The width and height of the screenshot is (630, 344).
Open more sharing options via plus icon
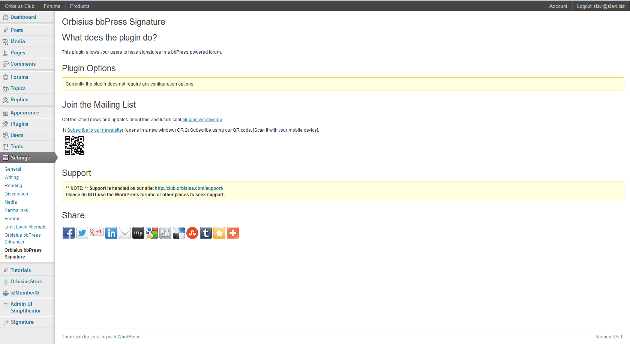coord(233,233)
